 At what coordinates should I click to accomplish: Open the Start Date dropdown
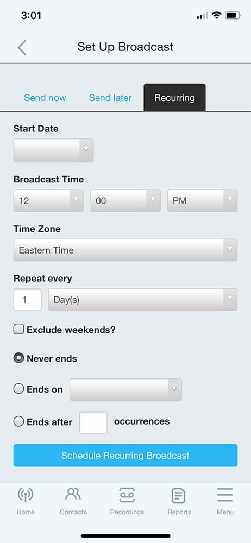coord(53,150)
